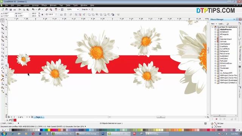Click the yellow swatch in the color palette

pos(49,130)
